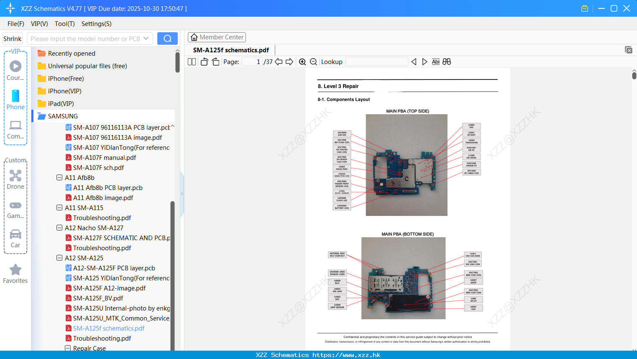637x359 pixels.
Task: Open SM-A125U Internal-photo file
Action: click(x=118, y=308)
